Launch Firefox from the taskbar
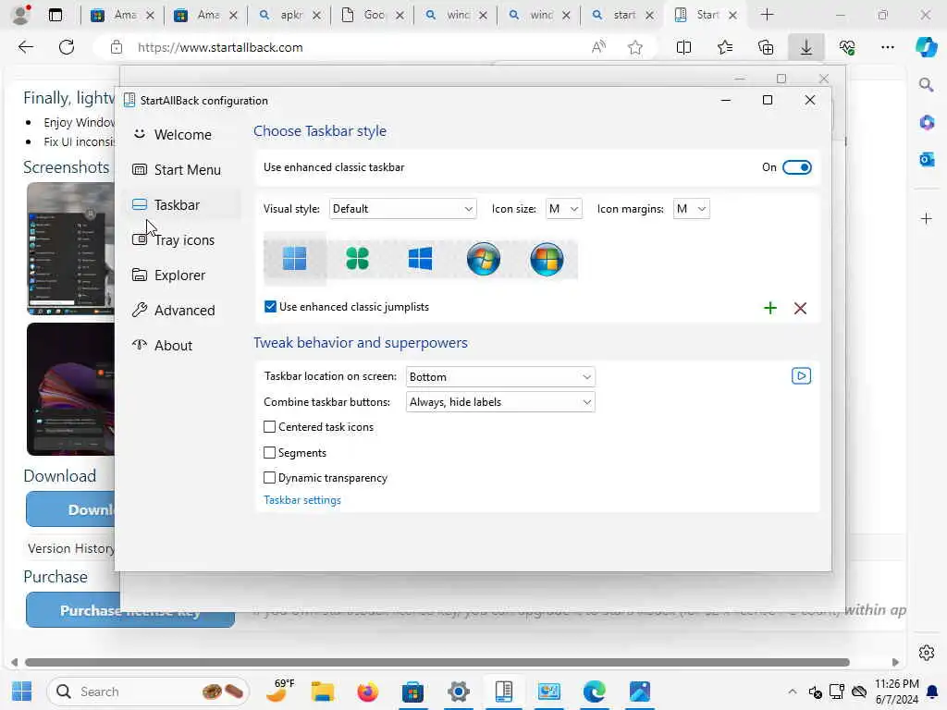 pos(367,692)
